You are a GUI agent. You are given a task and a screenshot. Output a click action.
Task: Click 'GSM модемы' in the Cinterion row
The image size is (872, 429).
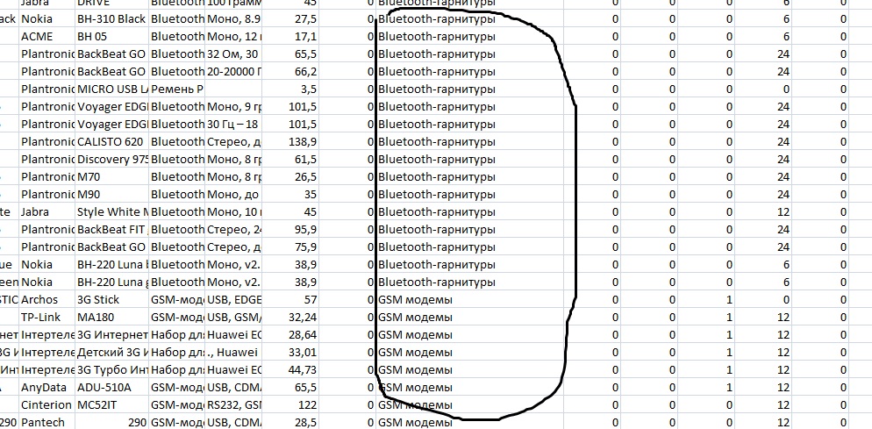pos(416,405)
